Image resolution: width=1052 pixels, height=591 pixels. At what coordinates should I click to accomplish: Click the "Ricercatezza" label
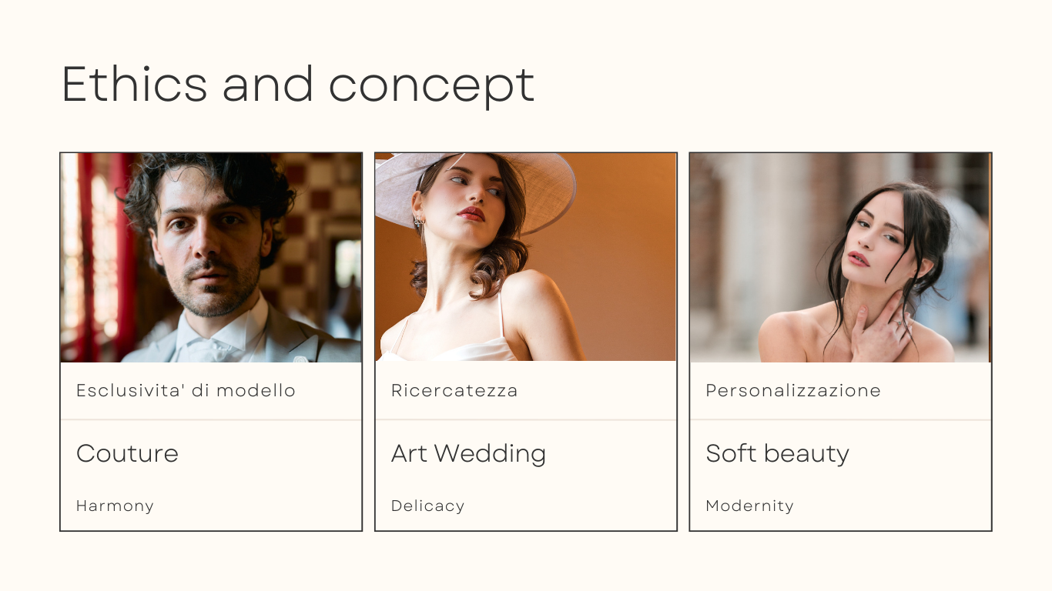pos(454,391)
